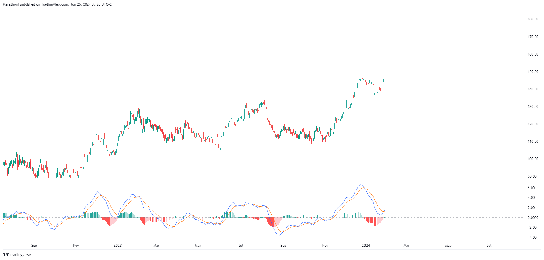Select the 180.00 price axis label
Viewport: 544px width, 260px height.
tap(533, 19)
